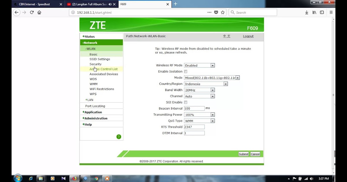Bookmark this page with the star icon
347x182 pixels.
223,12
